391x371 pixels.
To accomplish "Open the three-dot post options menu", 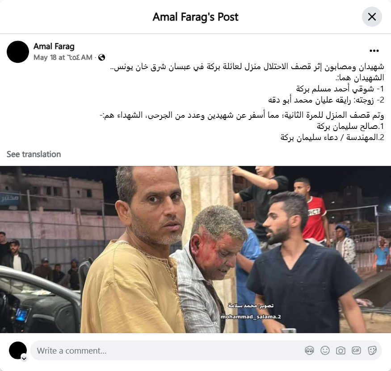I will click(374, 51).
